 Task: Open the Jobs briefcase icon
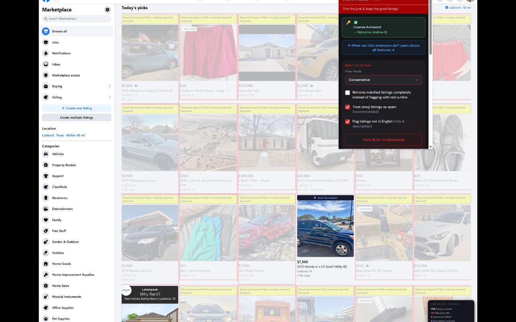[x=46, y=42]
